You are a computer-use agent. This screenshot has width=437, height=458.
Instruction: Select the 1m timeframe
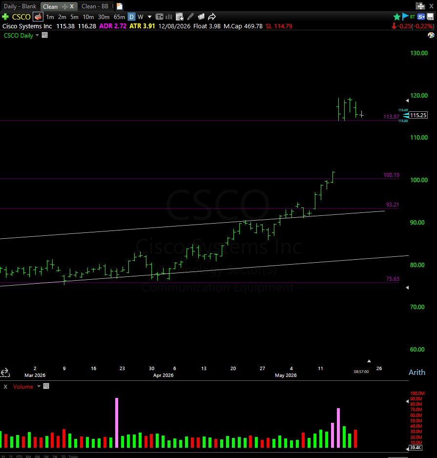coord(50,17)
